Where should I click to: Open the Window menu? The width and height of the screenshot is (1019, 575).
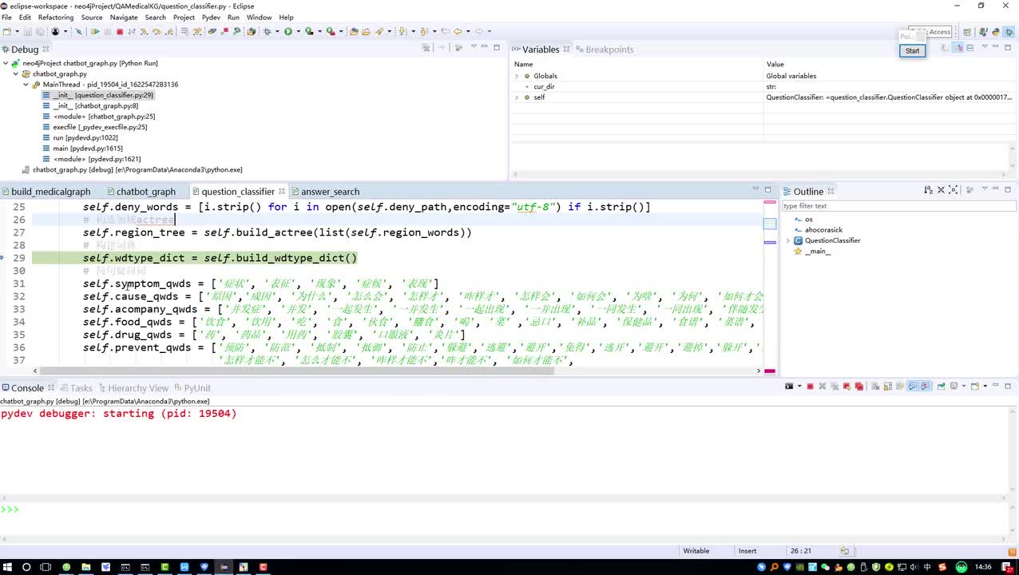pyautogui.click(x=259, y=17)
